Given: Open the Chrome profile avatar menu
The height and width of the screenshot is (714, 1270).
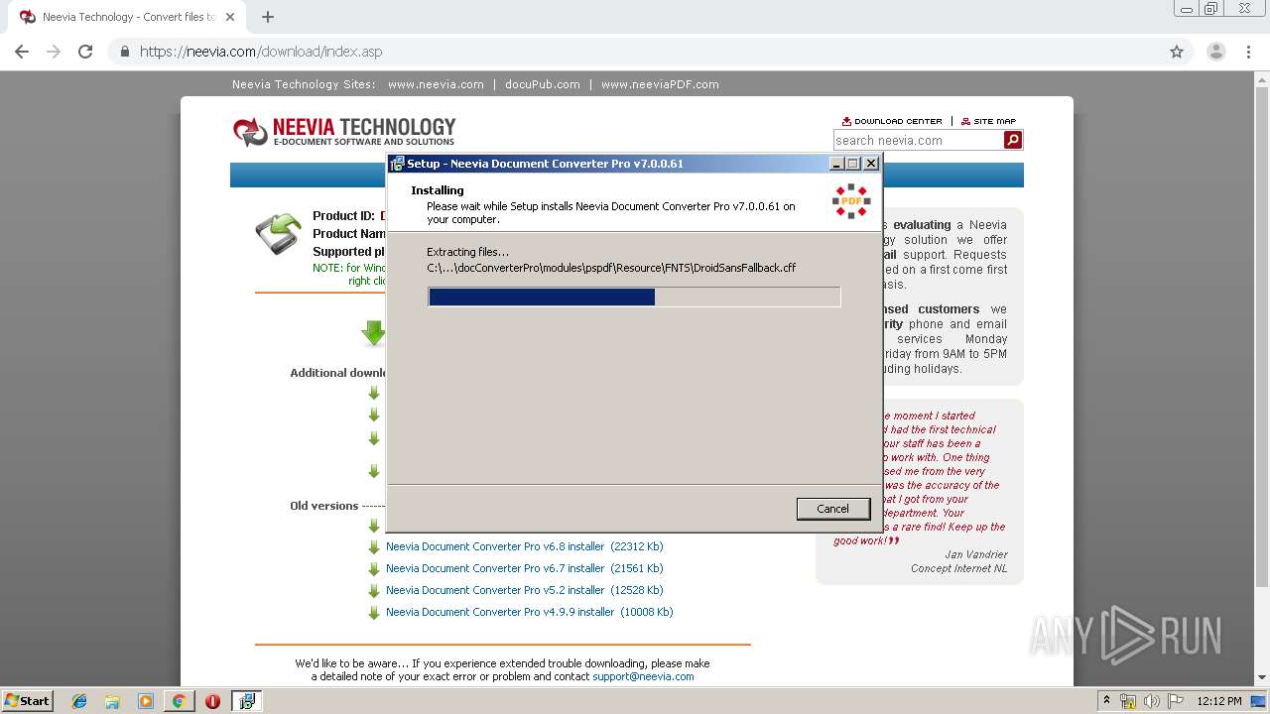Looking at the screenshot, I should pos(1216,52).
